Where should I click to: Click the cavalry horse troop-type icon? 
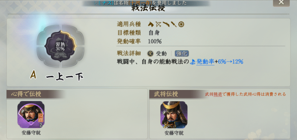[151, 24]
